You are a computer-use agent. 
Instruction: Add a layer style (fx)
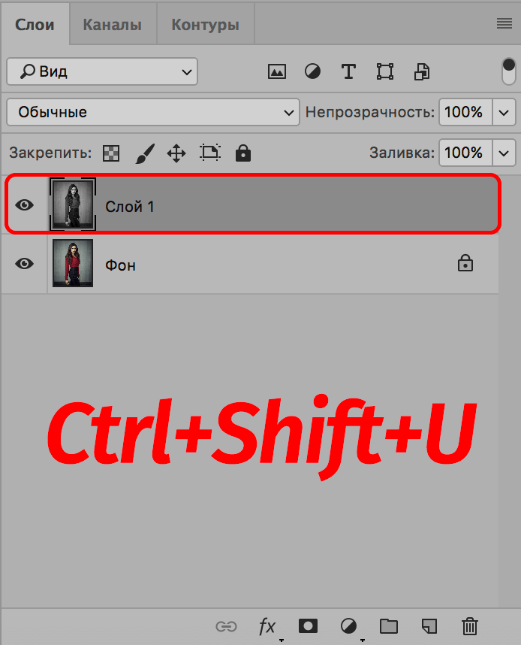[267, 626]
